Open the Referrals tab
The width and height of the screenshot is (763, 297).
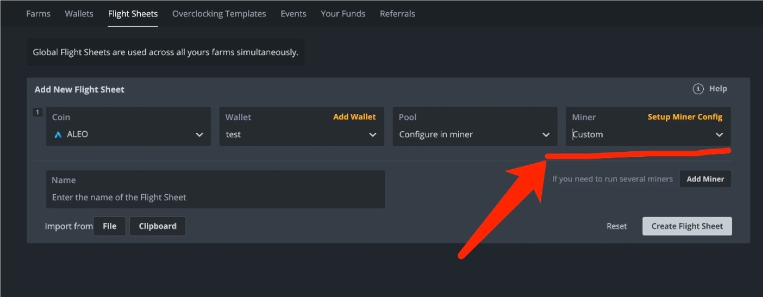point(397,13)
